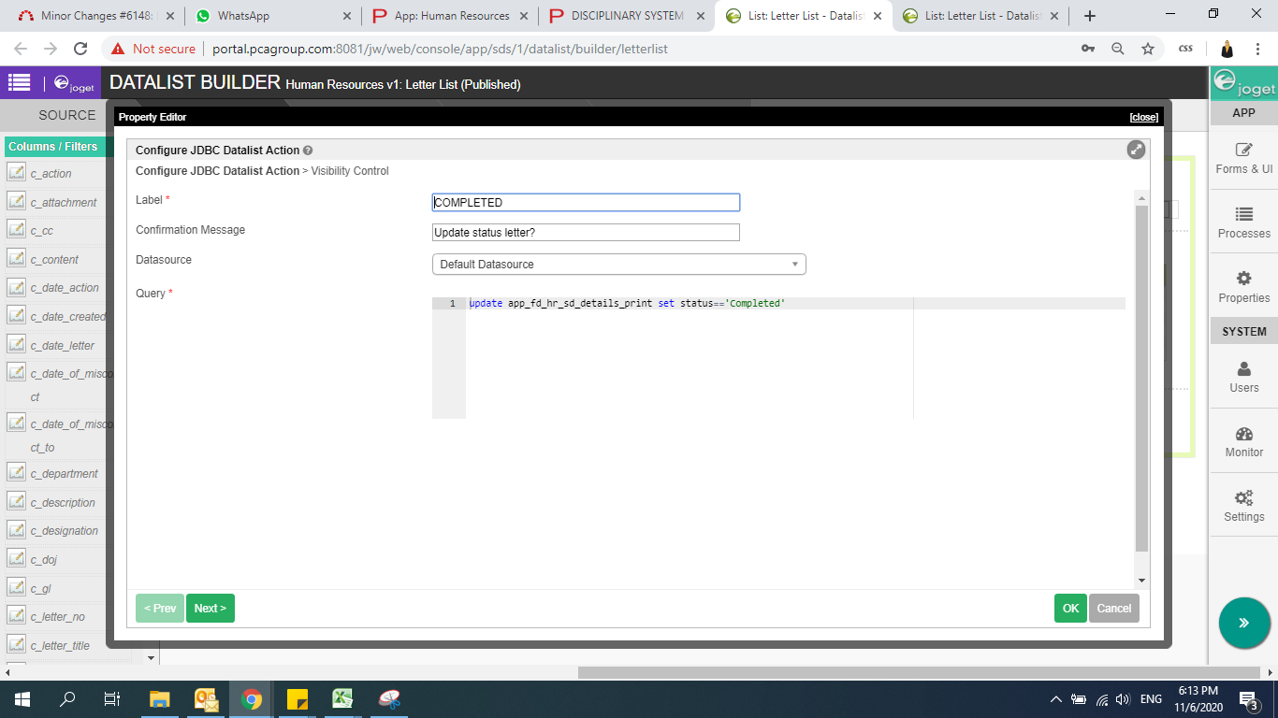Open the SOURCE tab in Datalist Builder

coord(67,115)
